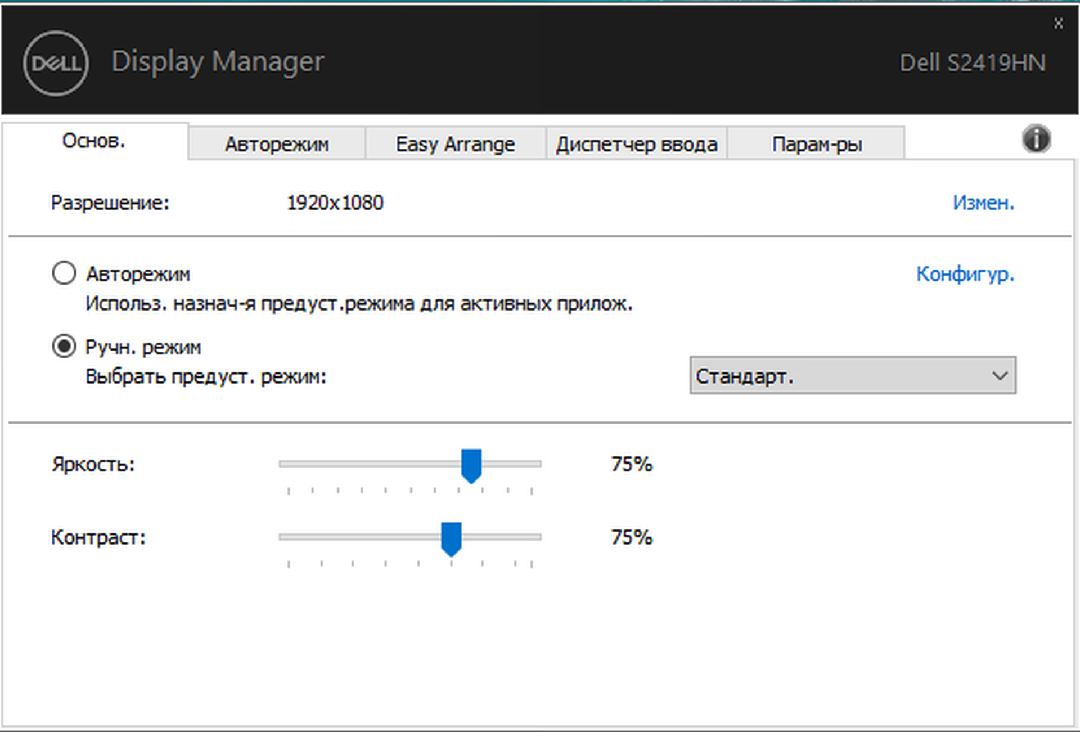This screenshot has height=732, width=1080.
Task: Click the Контраст 75% value
Action: [632, 537]
